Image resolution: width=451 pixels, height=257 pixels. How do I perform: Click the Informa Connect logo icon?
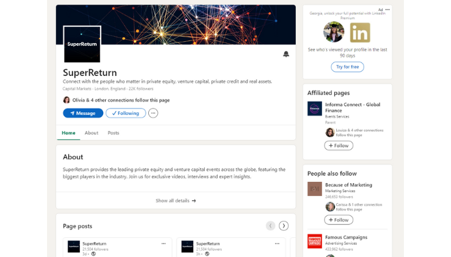click(314, 109)
